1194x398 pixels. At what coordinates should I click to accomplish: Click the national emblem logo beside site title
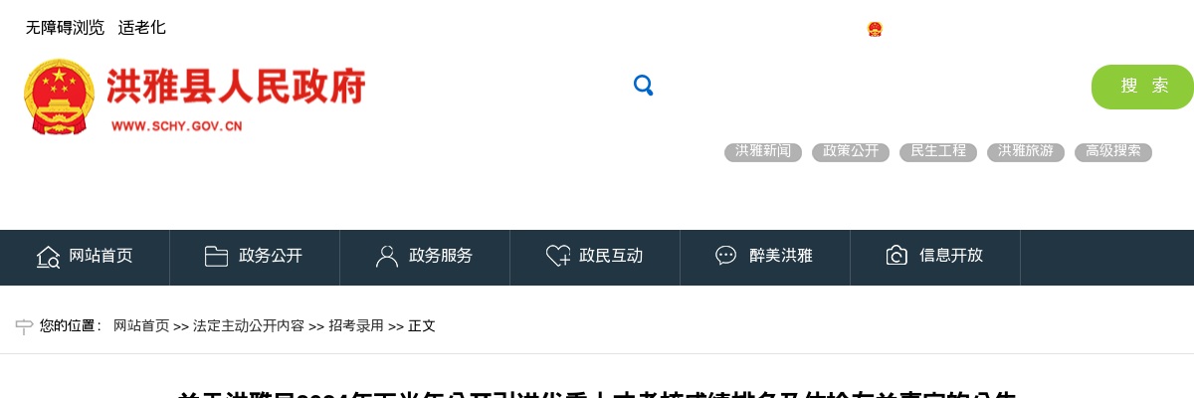(x=59, y=96)
